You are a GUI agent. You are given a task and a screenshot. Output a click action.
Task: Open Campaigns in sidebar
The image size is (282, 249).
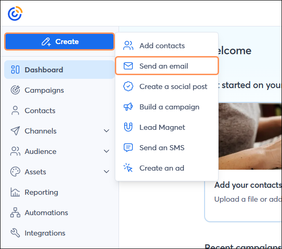[60, 90]
